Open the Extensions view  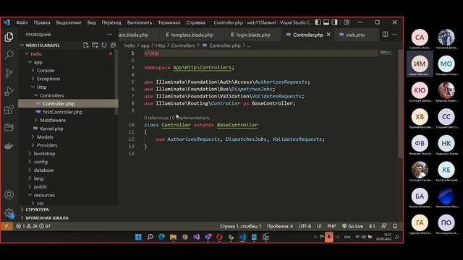tap(9, 110)
